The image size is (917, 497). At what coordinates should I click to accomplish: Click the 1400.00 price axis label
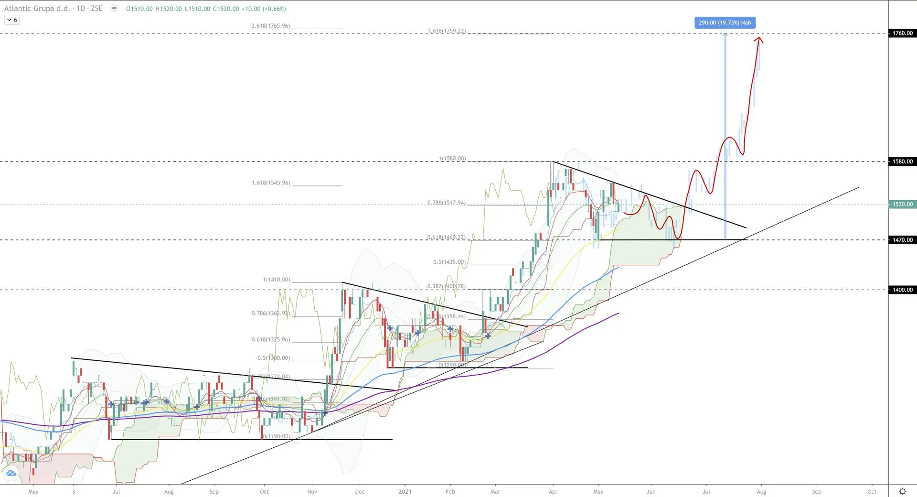(x=903, y=290)
